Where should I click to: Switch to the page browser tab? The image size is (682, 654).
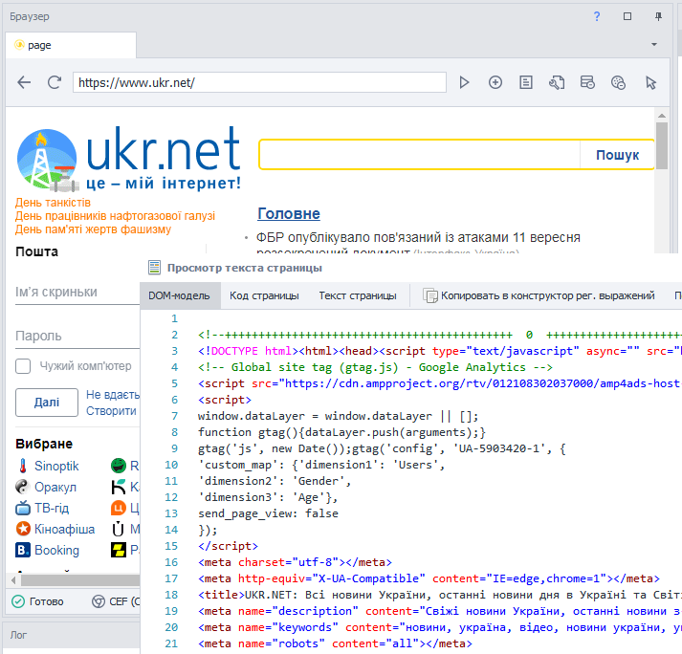click(71, 45)
